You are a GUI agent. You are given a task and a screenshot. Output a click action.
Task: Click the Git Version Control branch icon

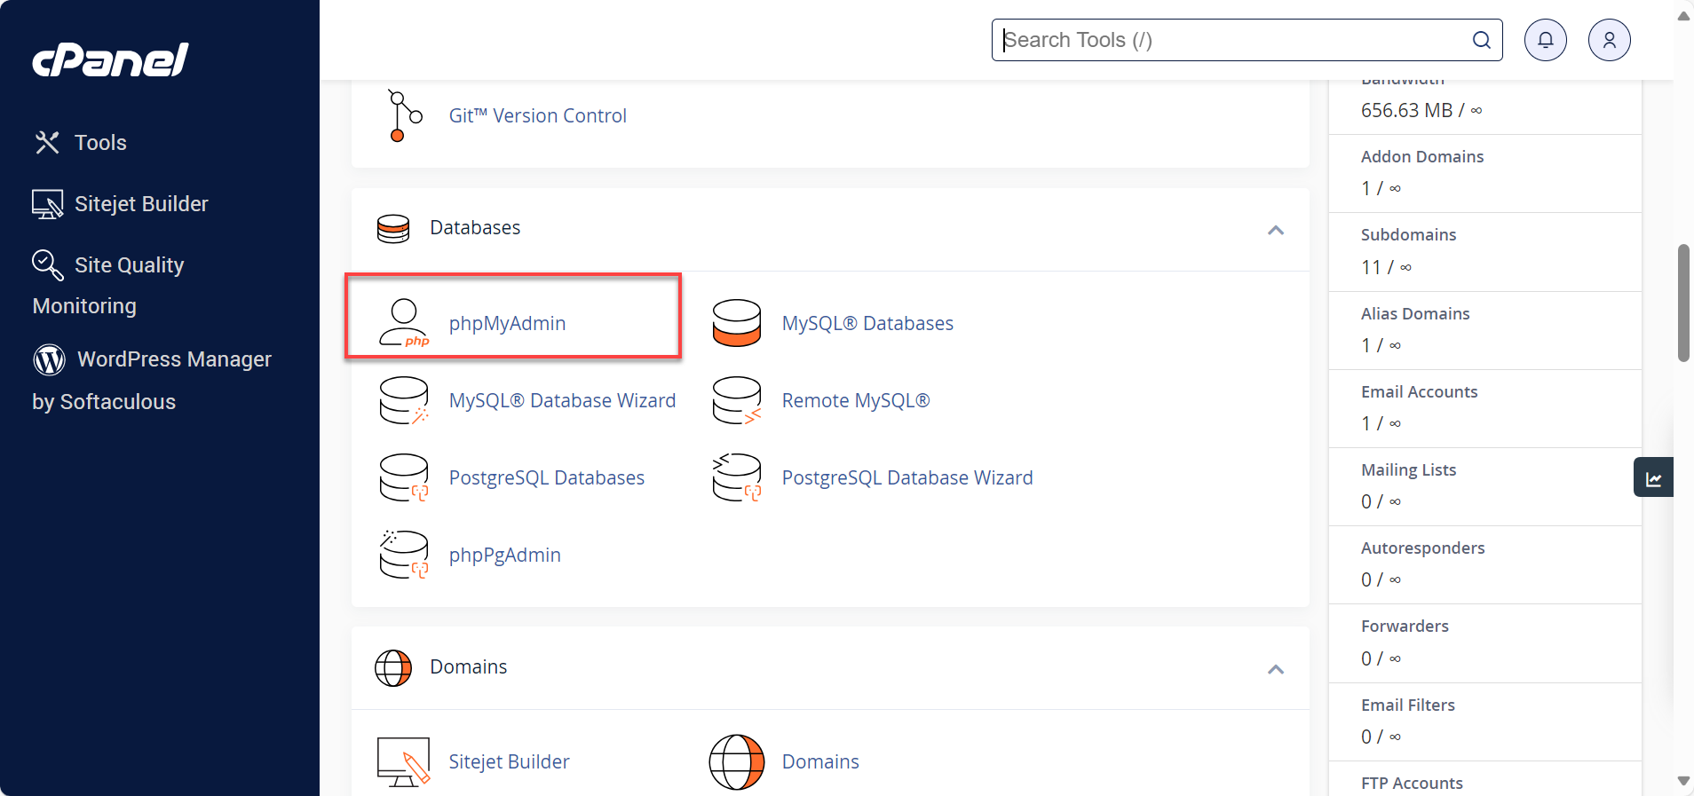tap(405, 115)
